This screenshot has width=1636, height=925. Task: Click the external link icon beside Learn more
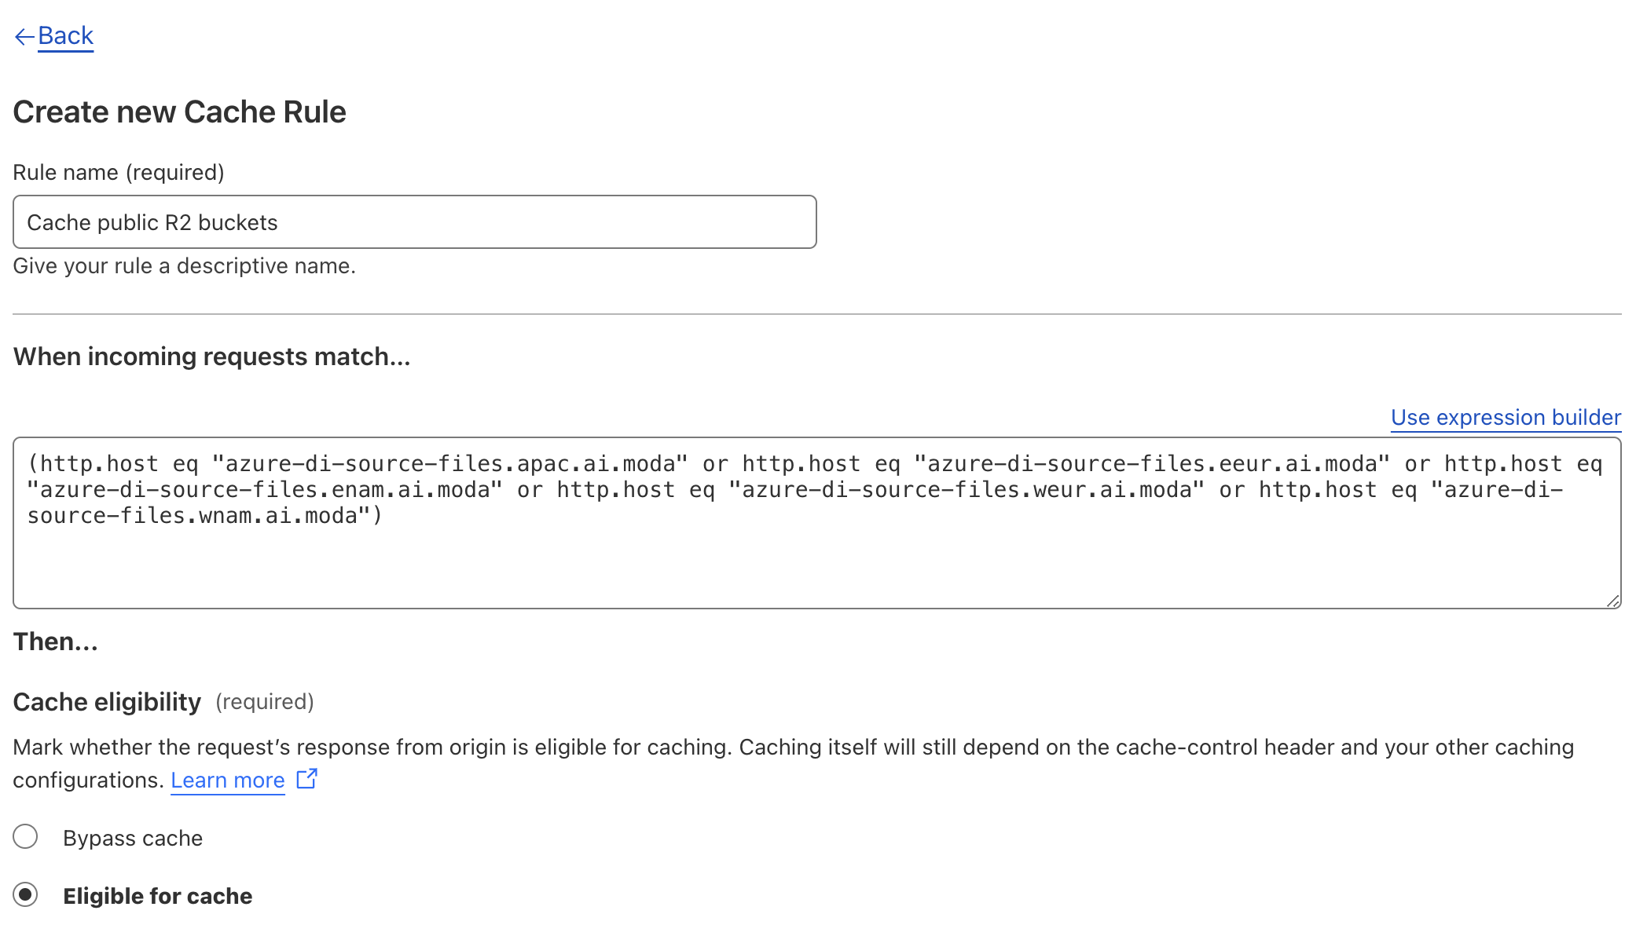(x=306, y=779)
